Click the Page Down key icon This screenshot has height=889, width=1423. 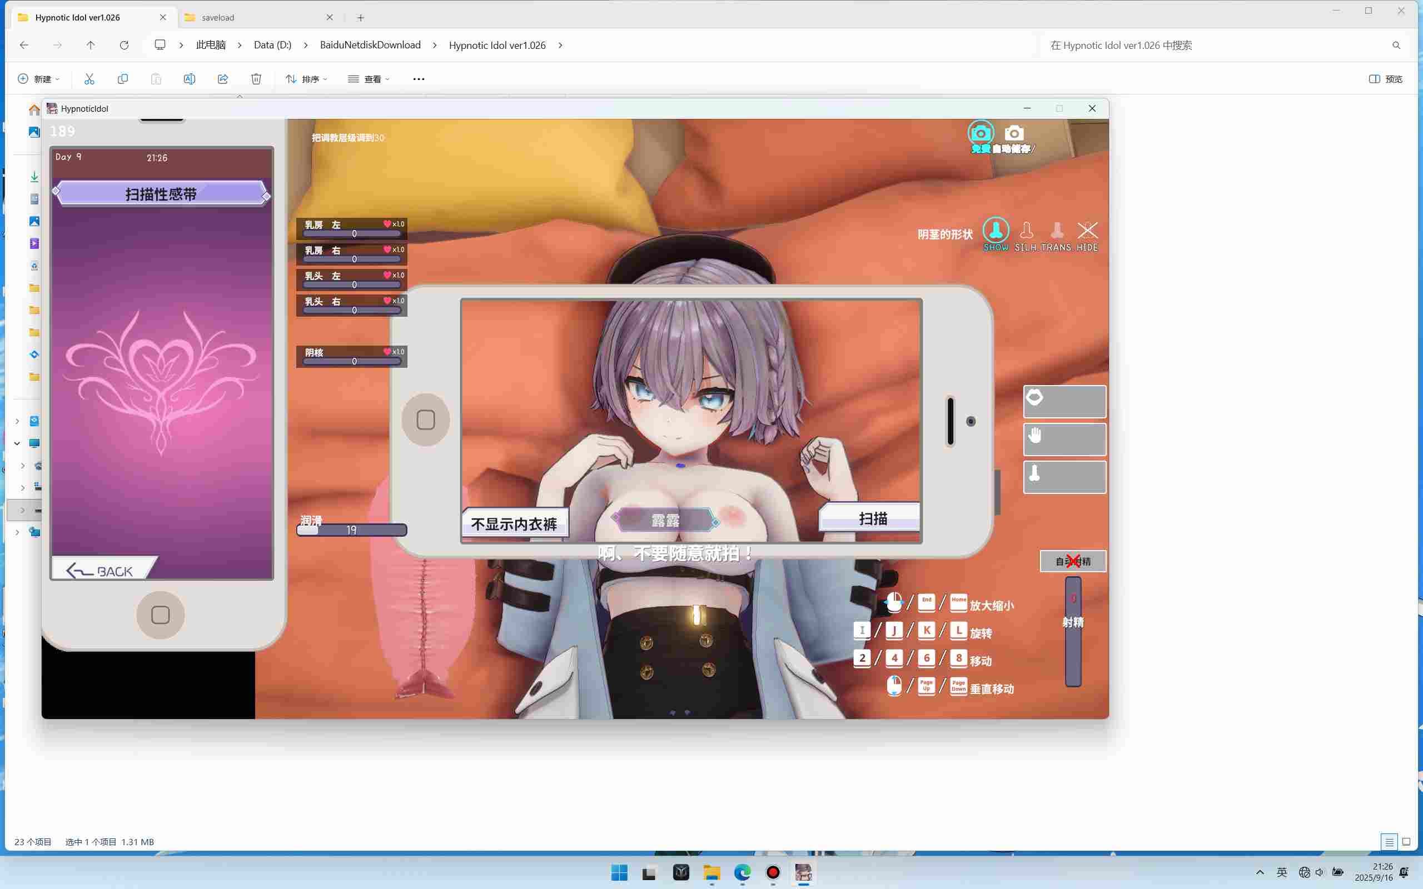tap(958, 686)
